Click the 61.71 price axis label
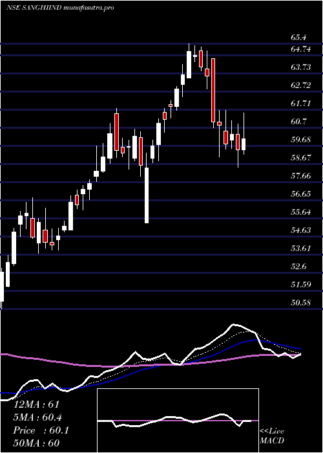 (301, 104)
